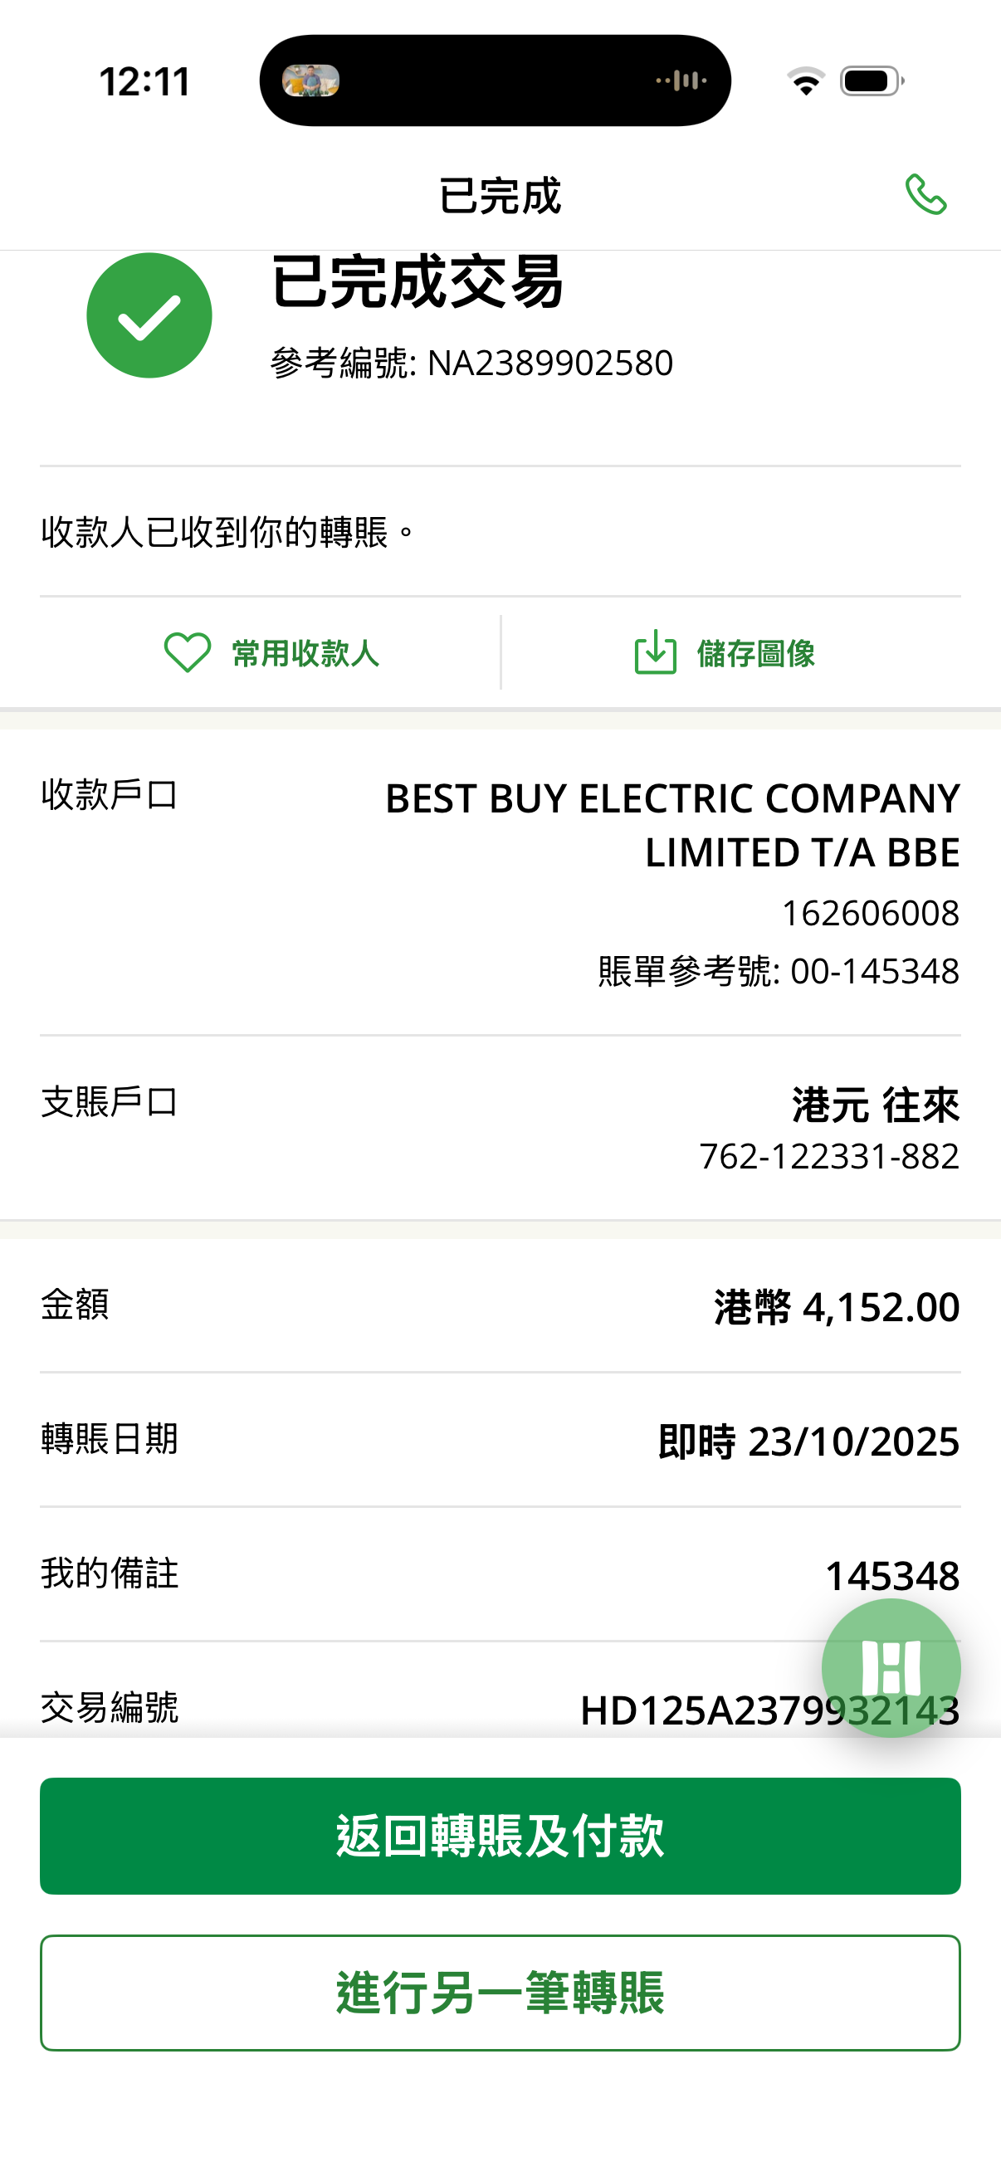Tap the download save image icon

pyautogui.click(x=656, y=653)
